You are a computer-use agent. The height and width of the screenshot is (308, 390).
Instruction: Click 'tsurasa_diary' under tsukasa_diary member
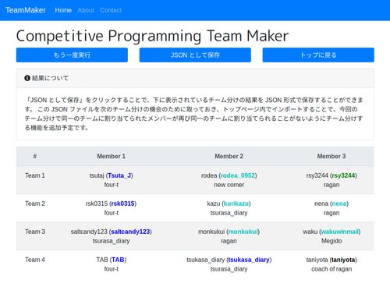229,269
